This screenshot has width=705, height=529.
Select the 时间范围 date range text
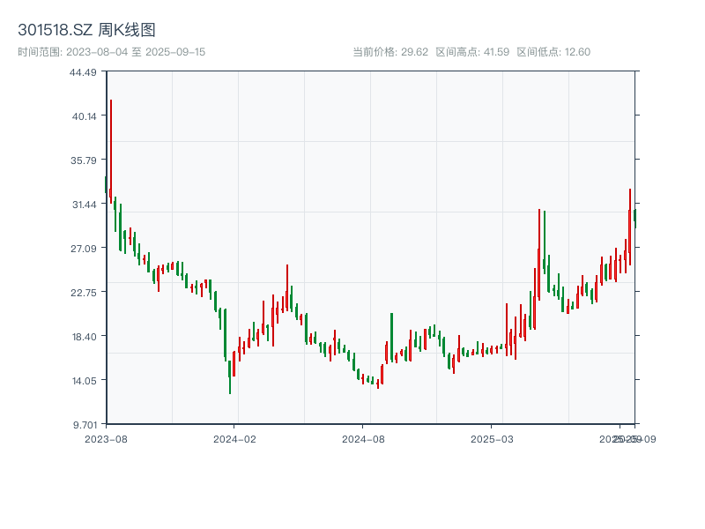(x=112, y=52)
